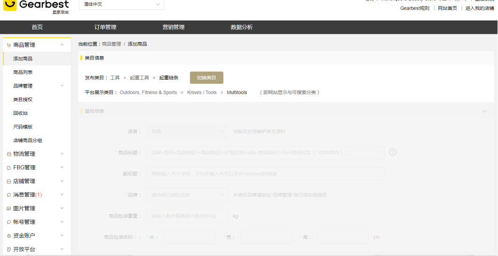Open the 语言 dropdown

(x=187, y=131)
